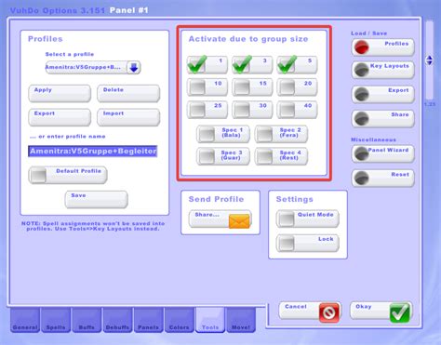
Task: Click the Import button in Profiles
Action: coord(128,117)
